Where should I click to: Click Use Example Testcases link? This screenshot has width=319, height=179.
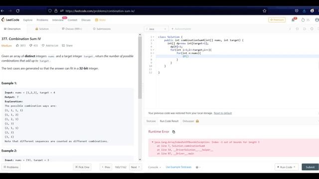click(178, 167)
